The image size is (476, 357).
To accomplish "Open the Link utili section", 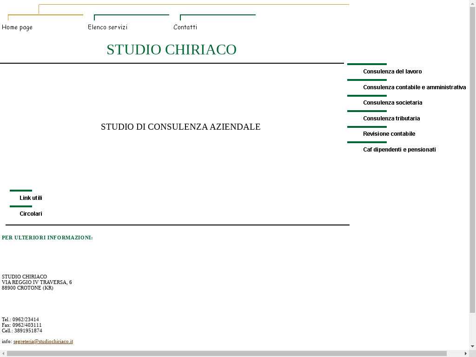I will tap(31, 198).
